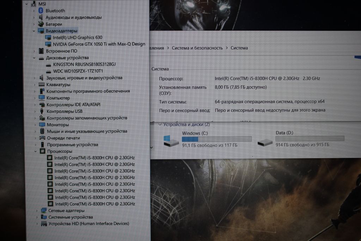Click the icon of Intel(R) UHD Graphics 630
Screen dimensions: 361x241
click(48, 37)
